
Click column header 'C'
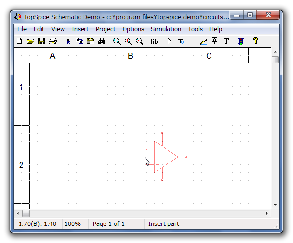click(209, 56)
